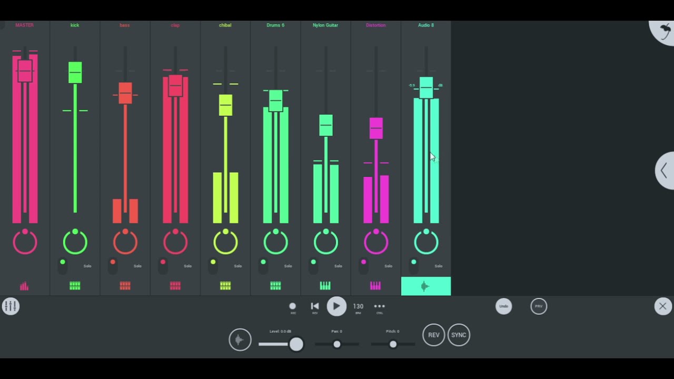The image size is (674, 379).
Task: Click the kick channel pan knob
Action: (75, 242)
